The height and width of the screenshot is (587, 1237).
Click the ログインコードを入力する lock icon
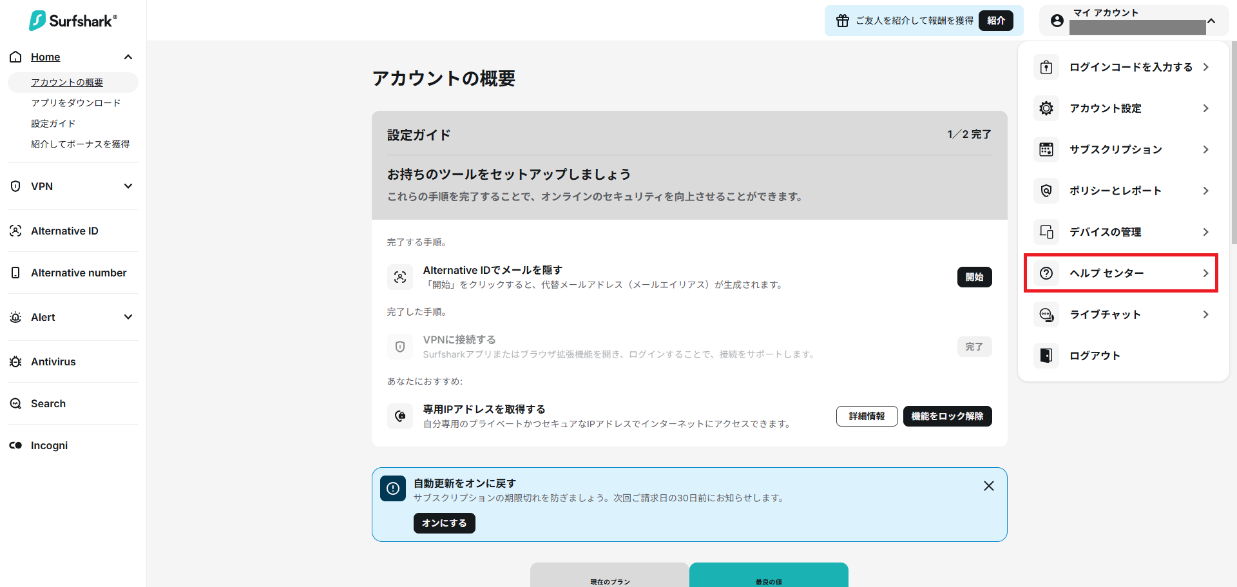click(x=1046, y=67)
